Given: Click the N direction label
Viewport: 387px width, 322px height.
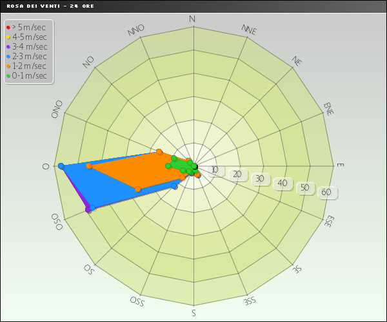Looking at the screenshot, I should point(192,19).
